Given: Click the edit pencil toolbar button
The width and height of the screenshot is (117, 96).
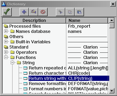Looking at the screenshot, I should coord(34,12).
